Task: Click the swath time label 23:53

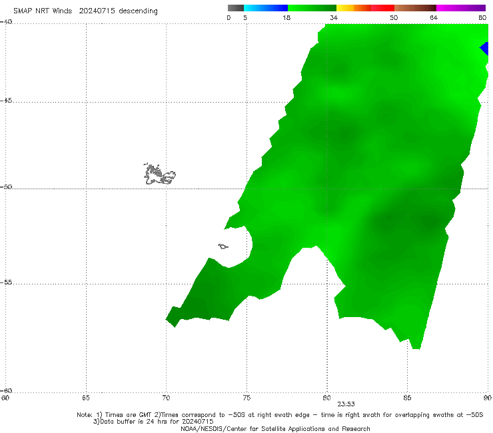Action: coord(346,404)
